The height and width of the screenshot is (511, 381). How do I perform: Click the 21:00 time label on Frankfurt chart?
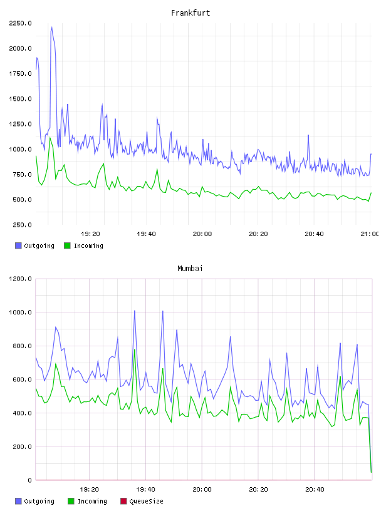point(370,234)
